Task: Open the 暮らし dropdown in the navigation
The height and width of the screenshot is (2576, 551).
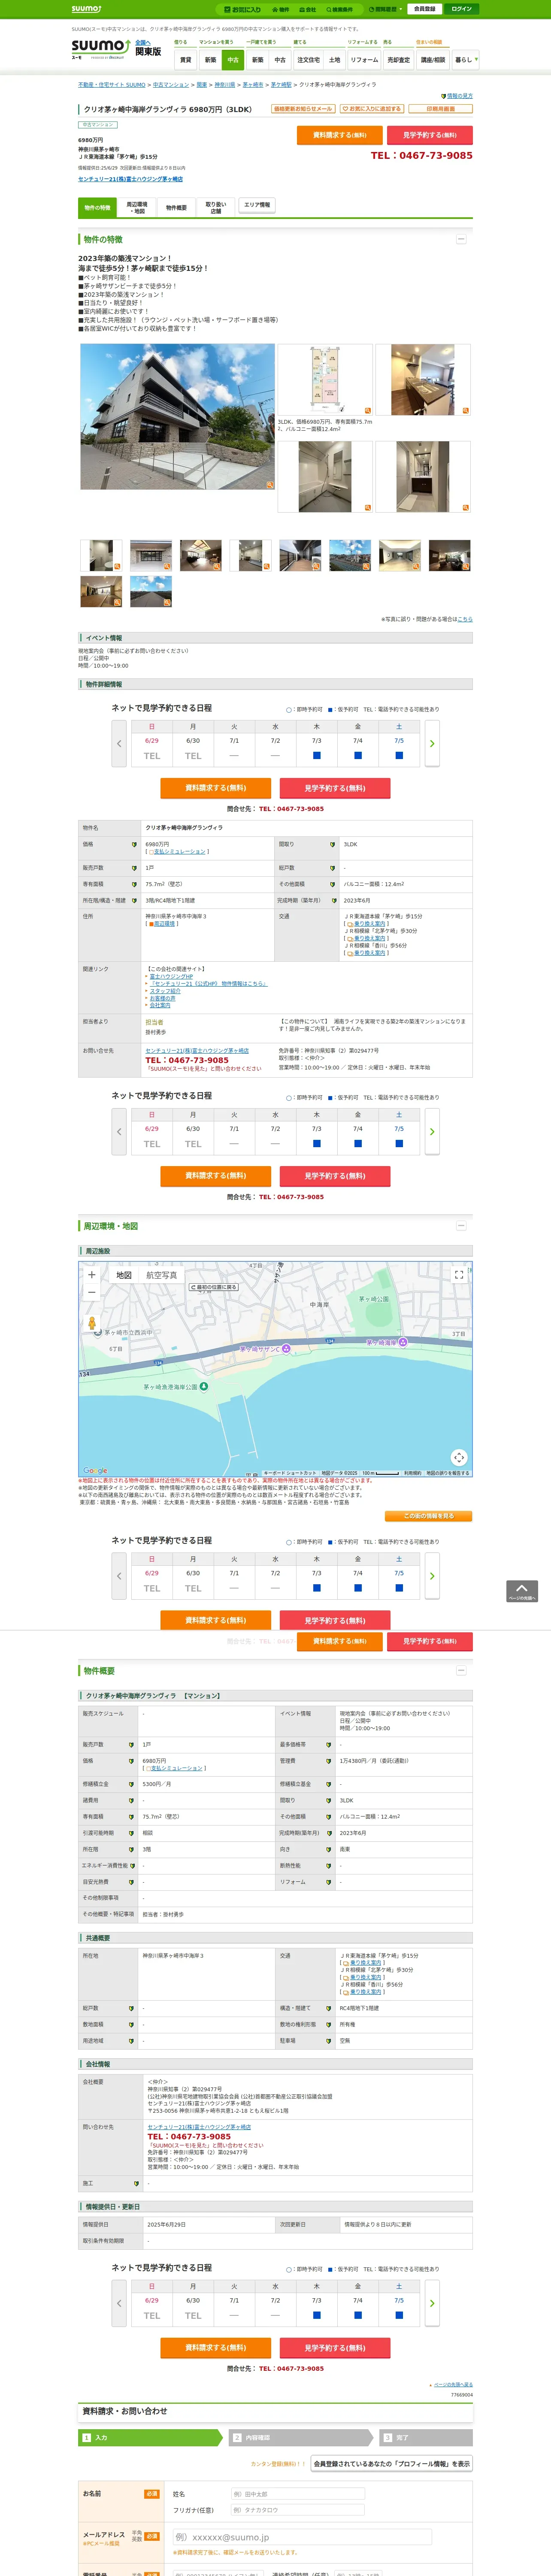Action: coord(465,60)
